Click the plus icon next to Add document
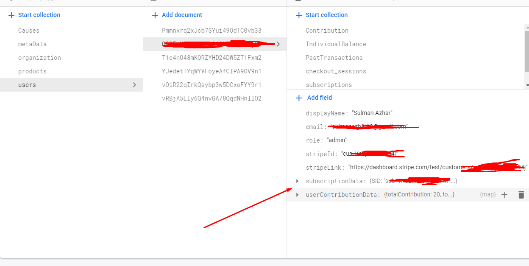 click(154, 15)
